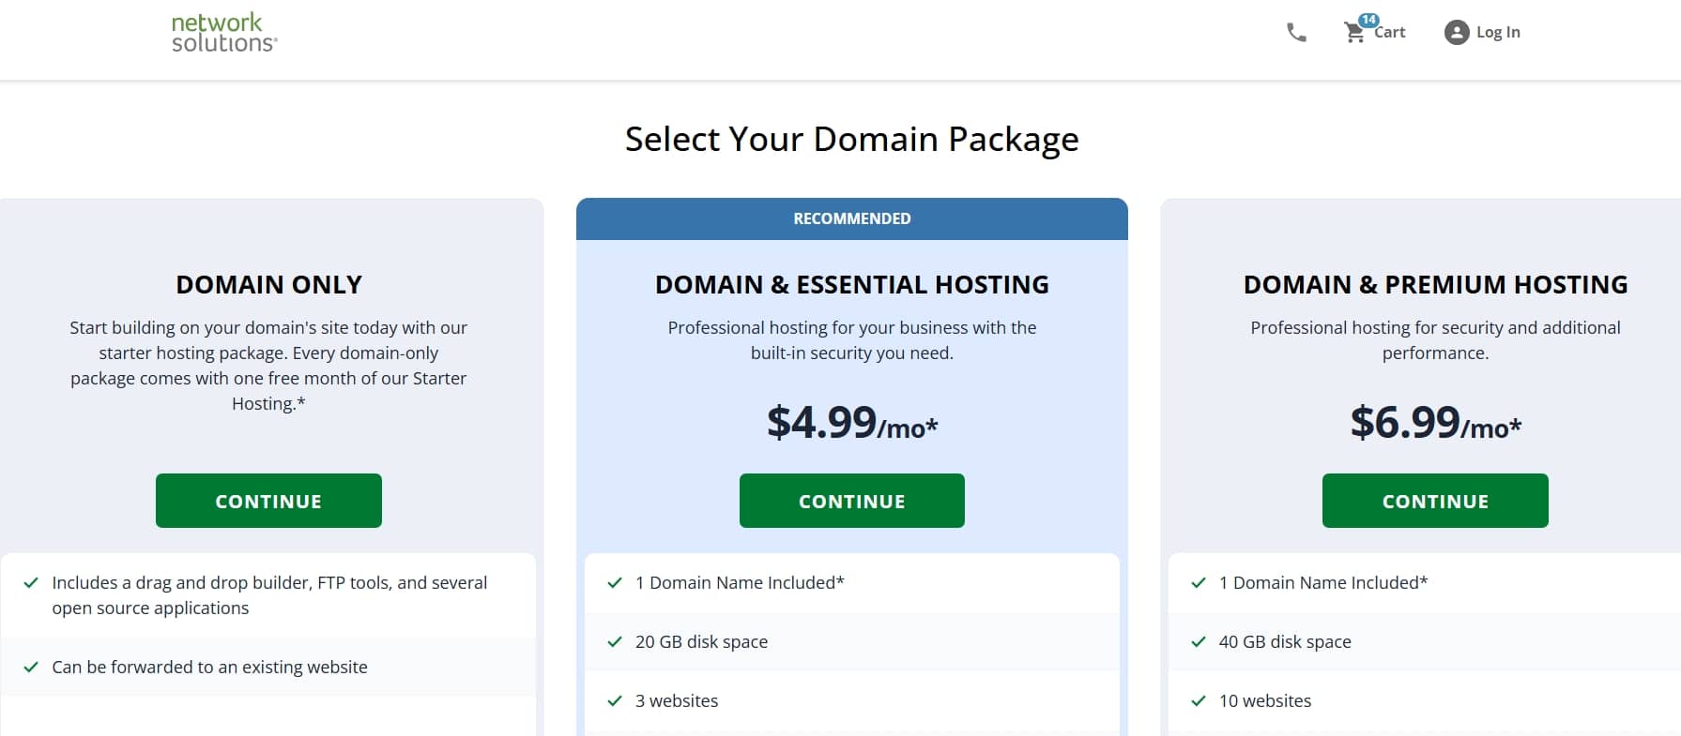Viewport: 1681px width, 736px height.
Task: Open the Log In menu
Action: point(1499,32)
